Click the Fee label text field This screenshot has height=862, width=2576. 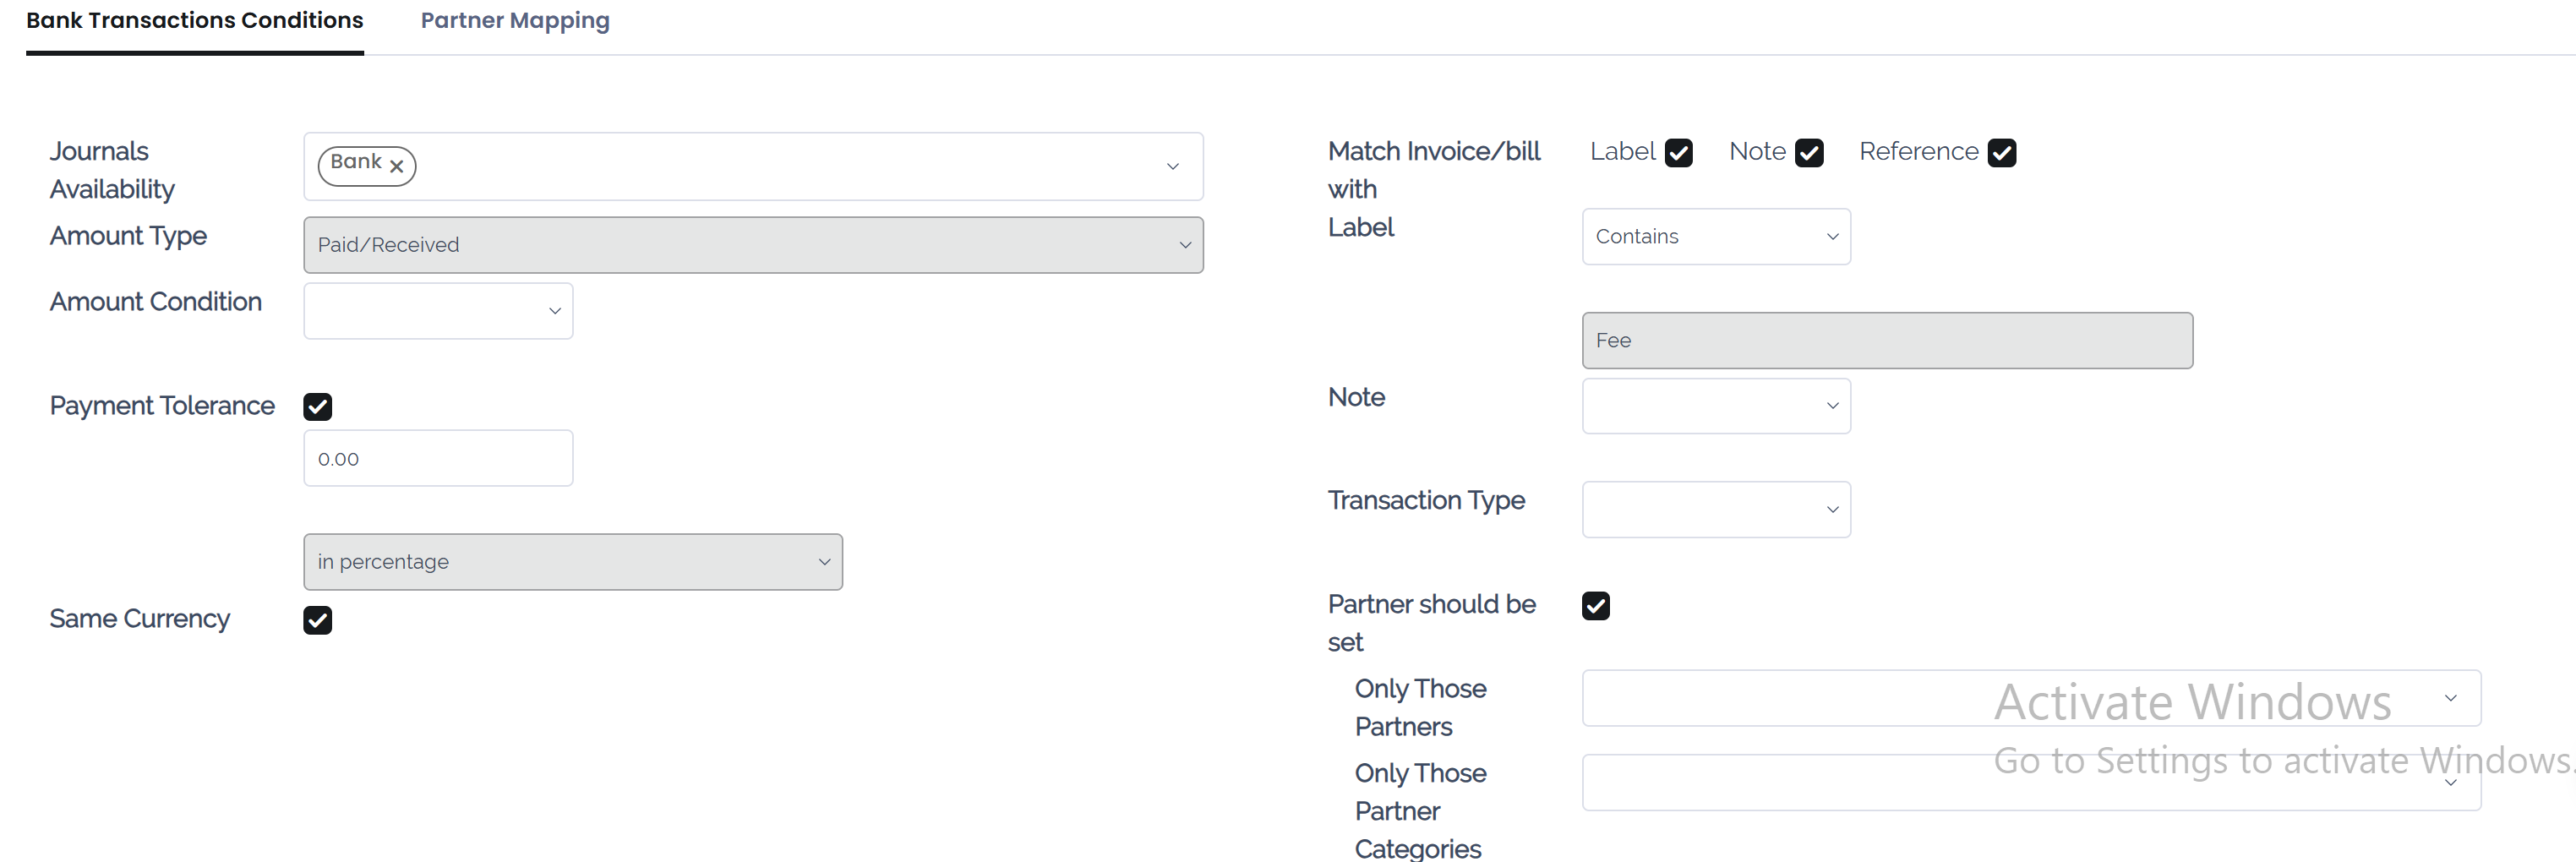point(1886,341)
